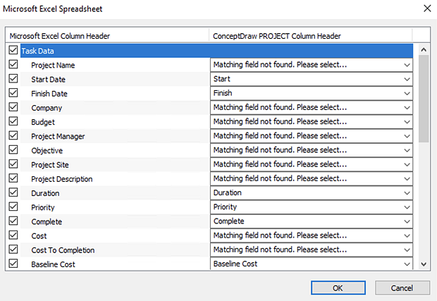This screenshot has height=301, width=437.
Task: Toggle the Company checkbox
Action: [13, 107]
